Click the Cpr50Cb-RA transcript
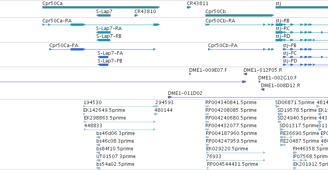 click(x=240, y=25)
